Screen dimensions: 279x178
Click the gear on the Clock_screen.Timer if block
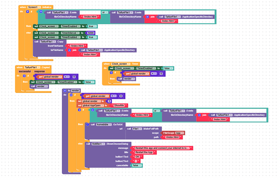click(118, 73)
